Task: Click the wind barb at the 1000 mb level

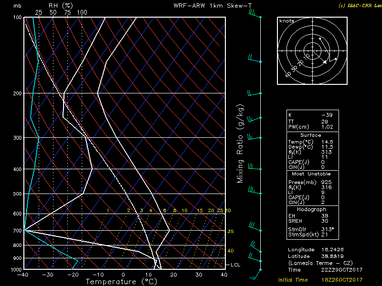Action: (x=255, y=275)
